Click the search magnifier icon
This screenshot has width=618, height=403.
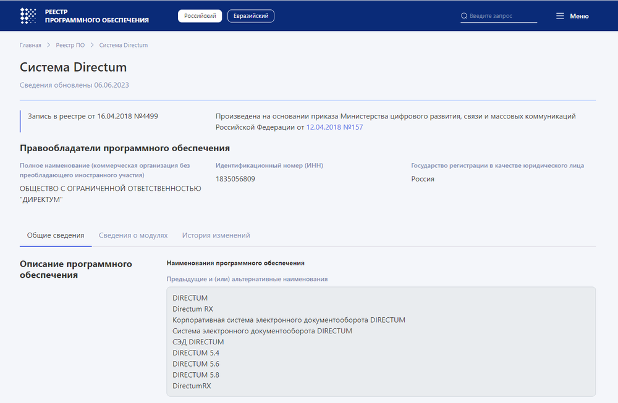[x=464, y=16]
